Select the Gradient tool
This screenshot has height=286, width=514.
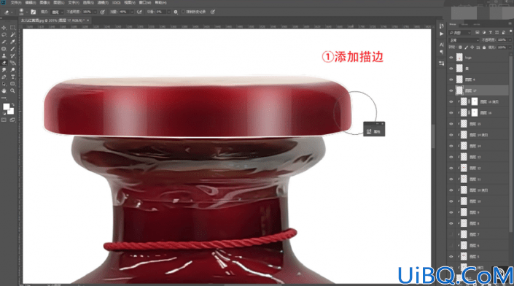tap(12, 63)
